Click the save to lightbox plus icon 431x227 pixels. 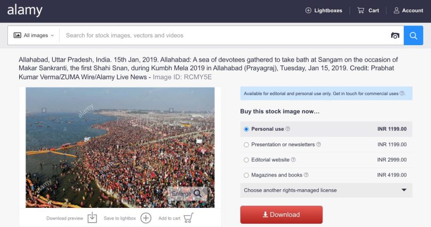(x=146, y=218)
